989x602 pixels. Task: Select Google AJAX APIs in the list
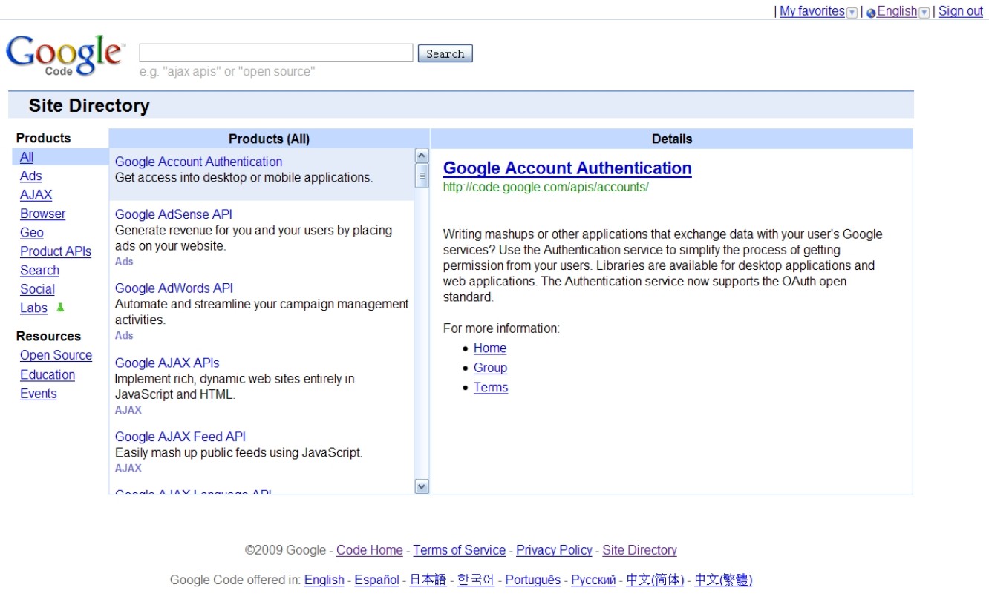pos(167,363)
